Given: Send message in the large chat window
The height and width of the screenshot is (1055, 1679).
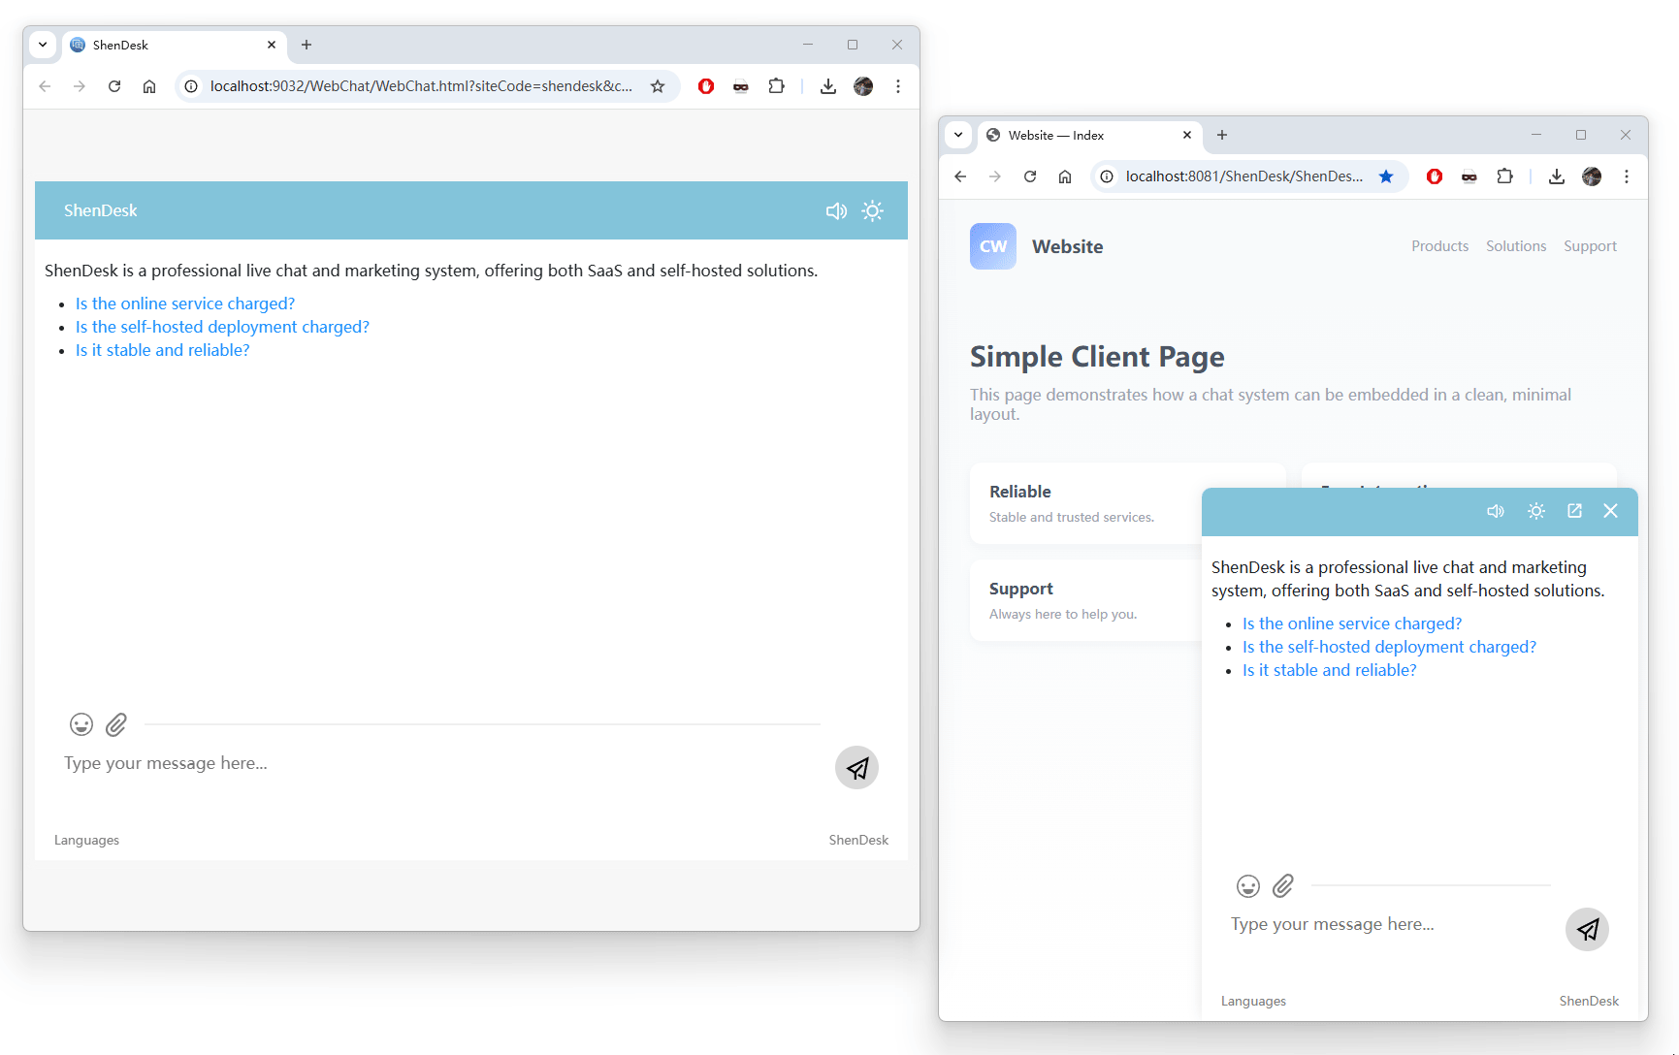Looking at the screenshot, I should (x=856, y=768).
